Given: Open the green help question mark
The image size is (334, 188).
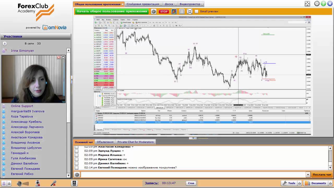Looking at the screenshot, I should pyautogui.click(x=323, y=4).
